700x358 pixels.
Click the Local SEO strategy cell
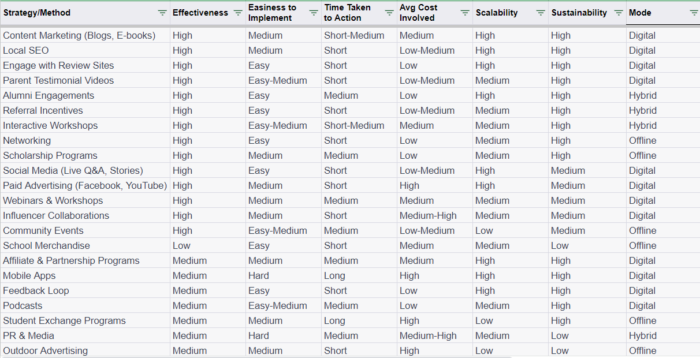(x=26, y=50)
